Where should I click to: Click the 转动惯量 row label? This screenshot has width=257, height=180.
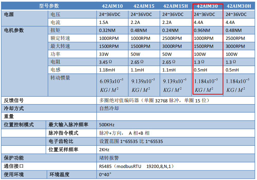[x=60, y=78]
